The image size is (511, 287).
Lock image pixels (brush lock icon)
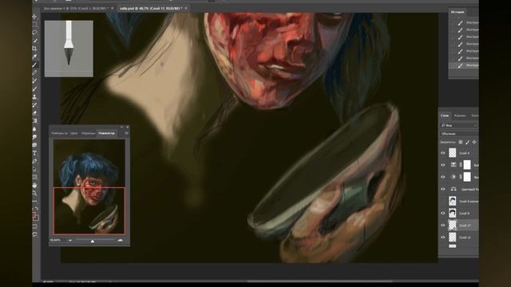coord(467,142)
